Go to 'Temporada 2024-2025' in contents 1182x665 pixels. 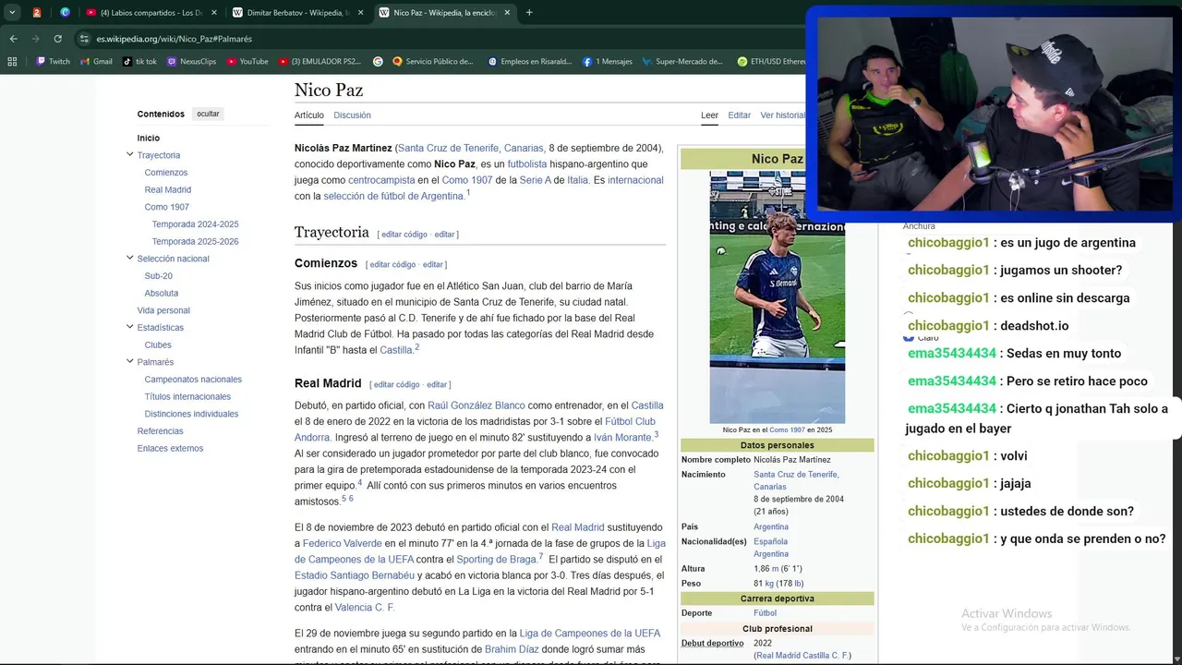[x=196, y=224]
